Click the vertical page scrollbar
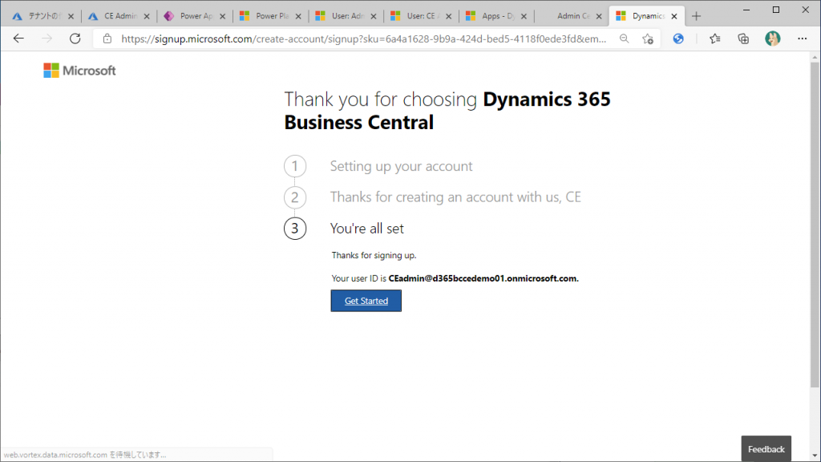Screen dimensions: 821x462 [x=815, y=241]
